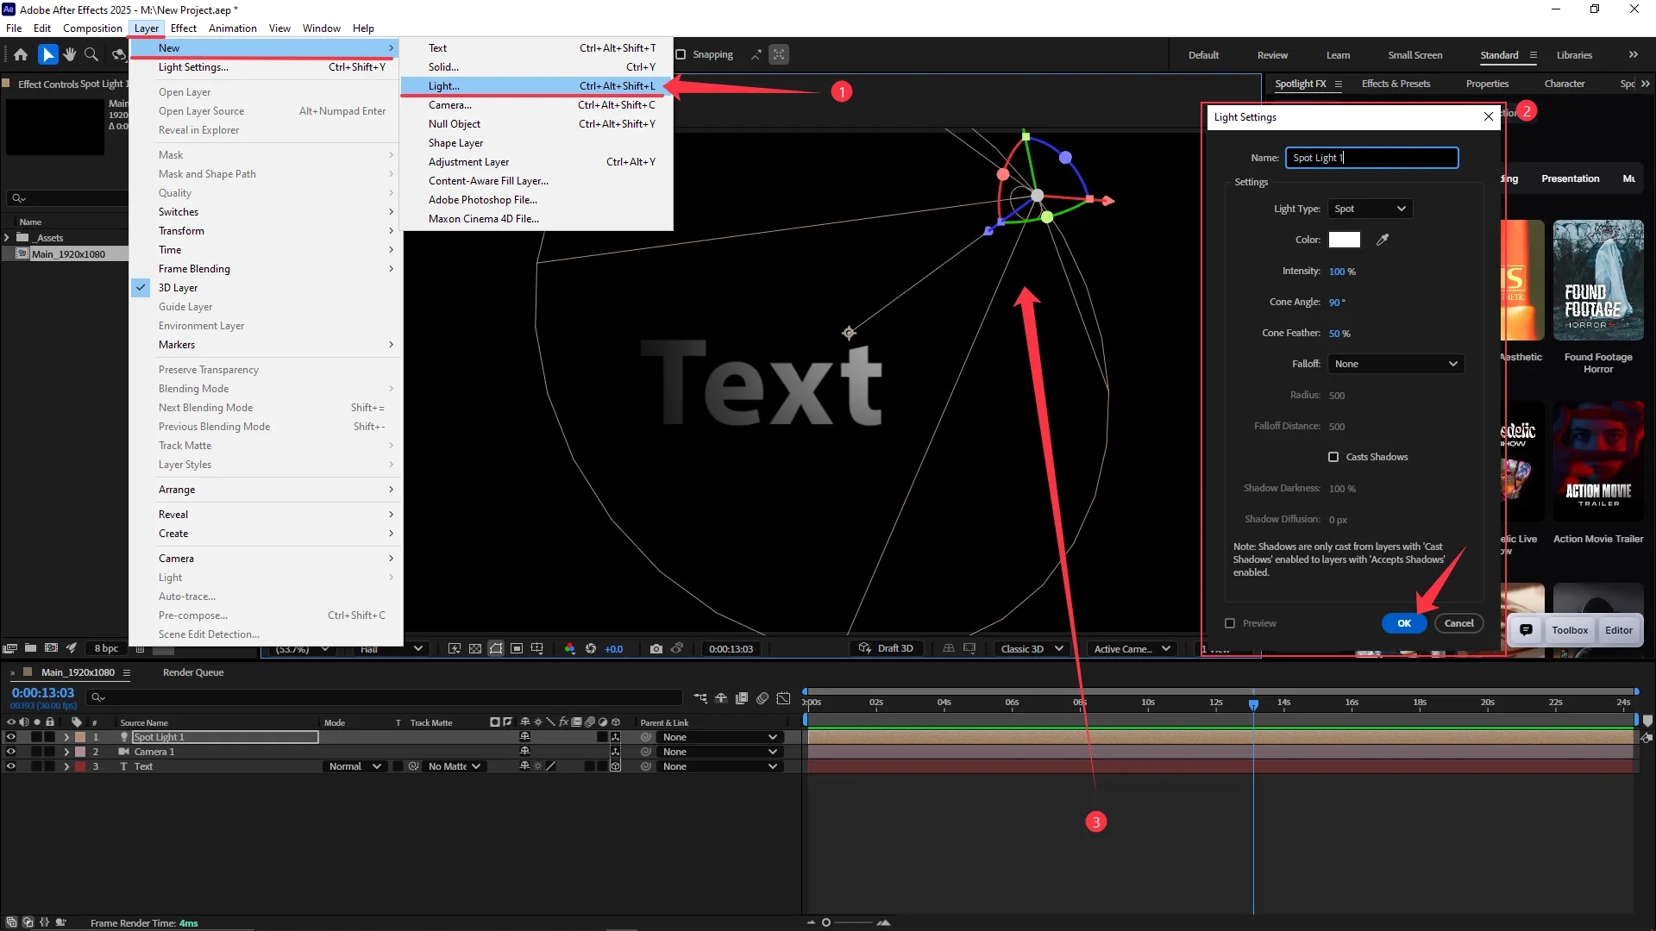Toggle 3D Layer menu option
This screenshot has width=1656, height=931.
(179, 288)
